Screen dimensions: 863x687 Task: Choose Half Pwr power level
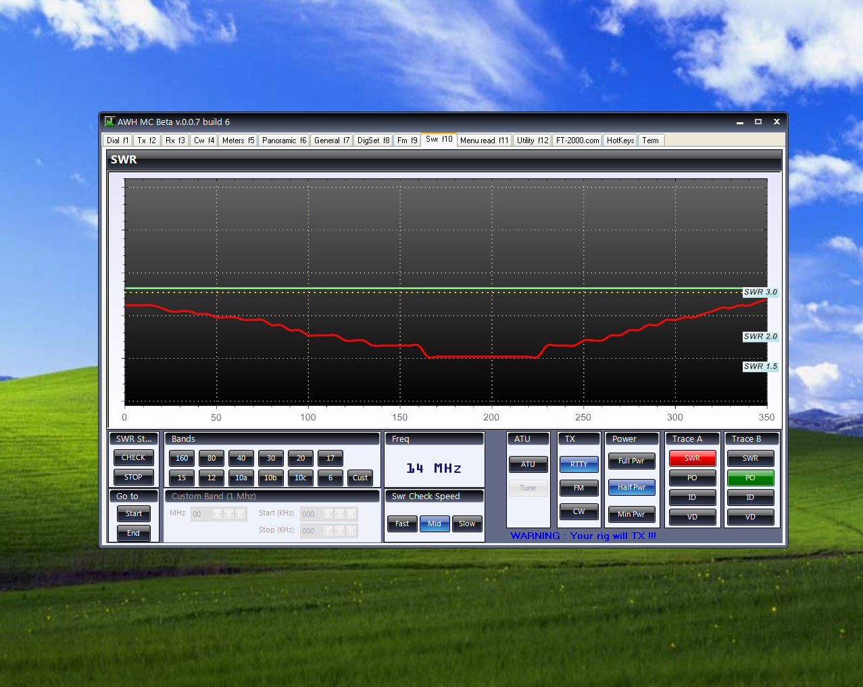pos(632,487)
